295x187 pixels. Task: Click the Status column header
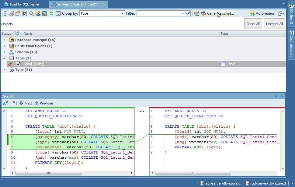(x=6, y=34)
